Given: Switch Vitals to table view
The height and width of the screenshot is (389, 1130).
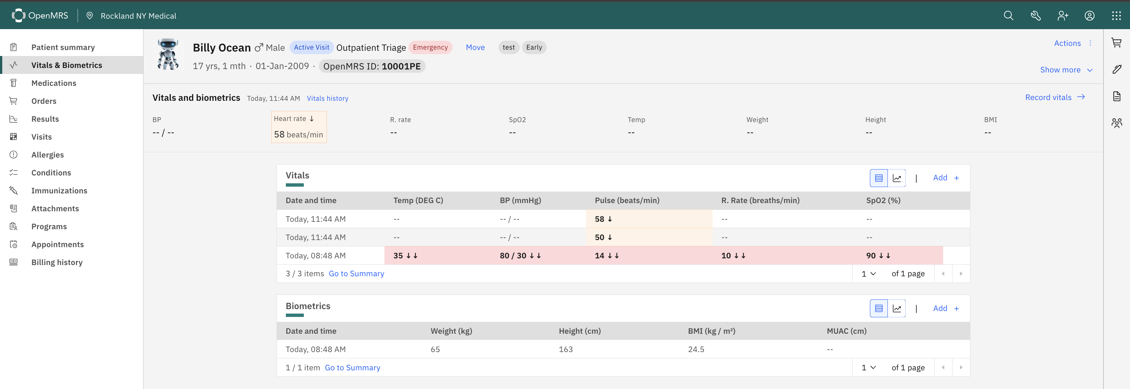Looking at the screenshot, I should coord(879,178).
